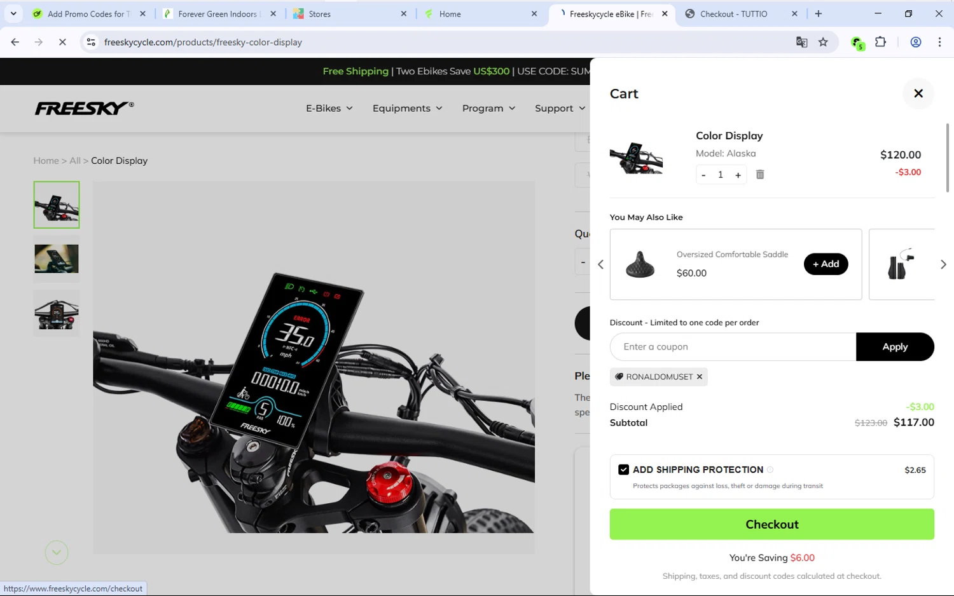The image size is (954, 596).
Task: Focus the Enter a coupon field
Action: pyautogui.click(x=733, y=347)
